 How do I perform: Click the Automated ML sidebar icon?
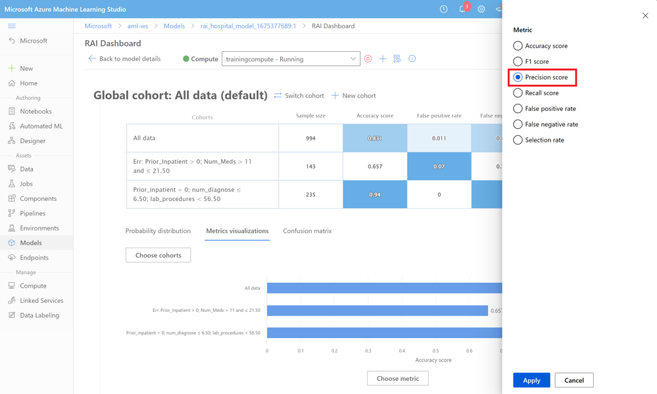point(12,126)
